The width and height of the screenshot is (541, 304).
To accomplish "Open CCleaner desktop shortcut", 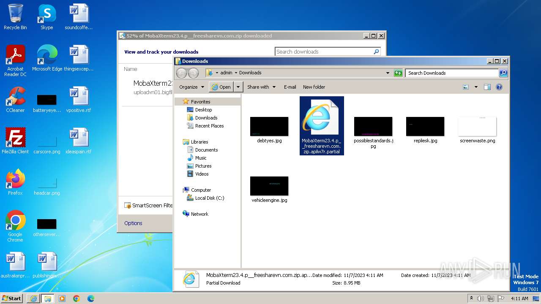I will coord(15,100).
